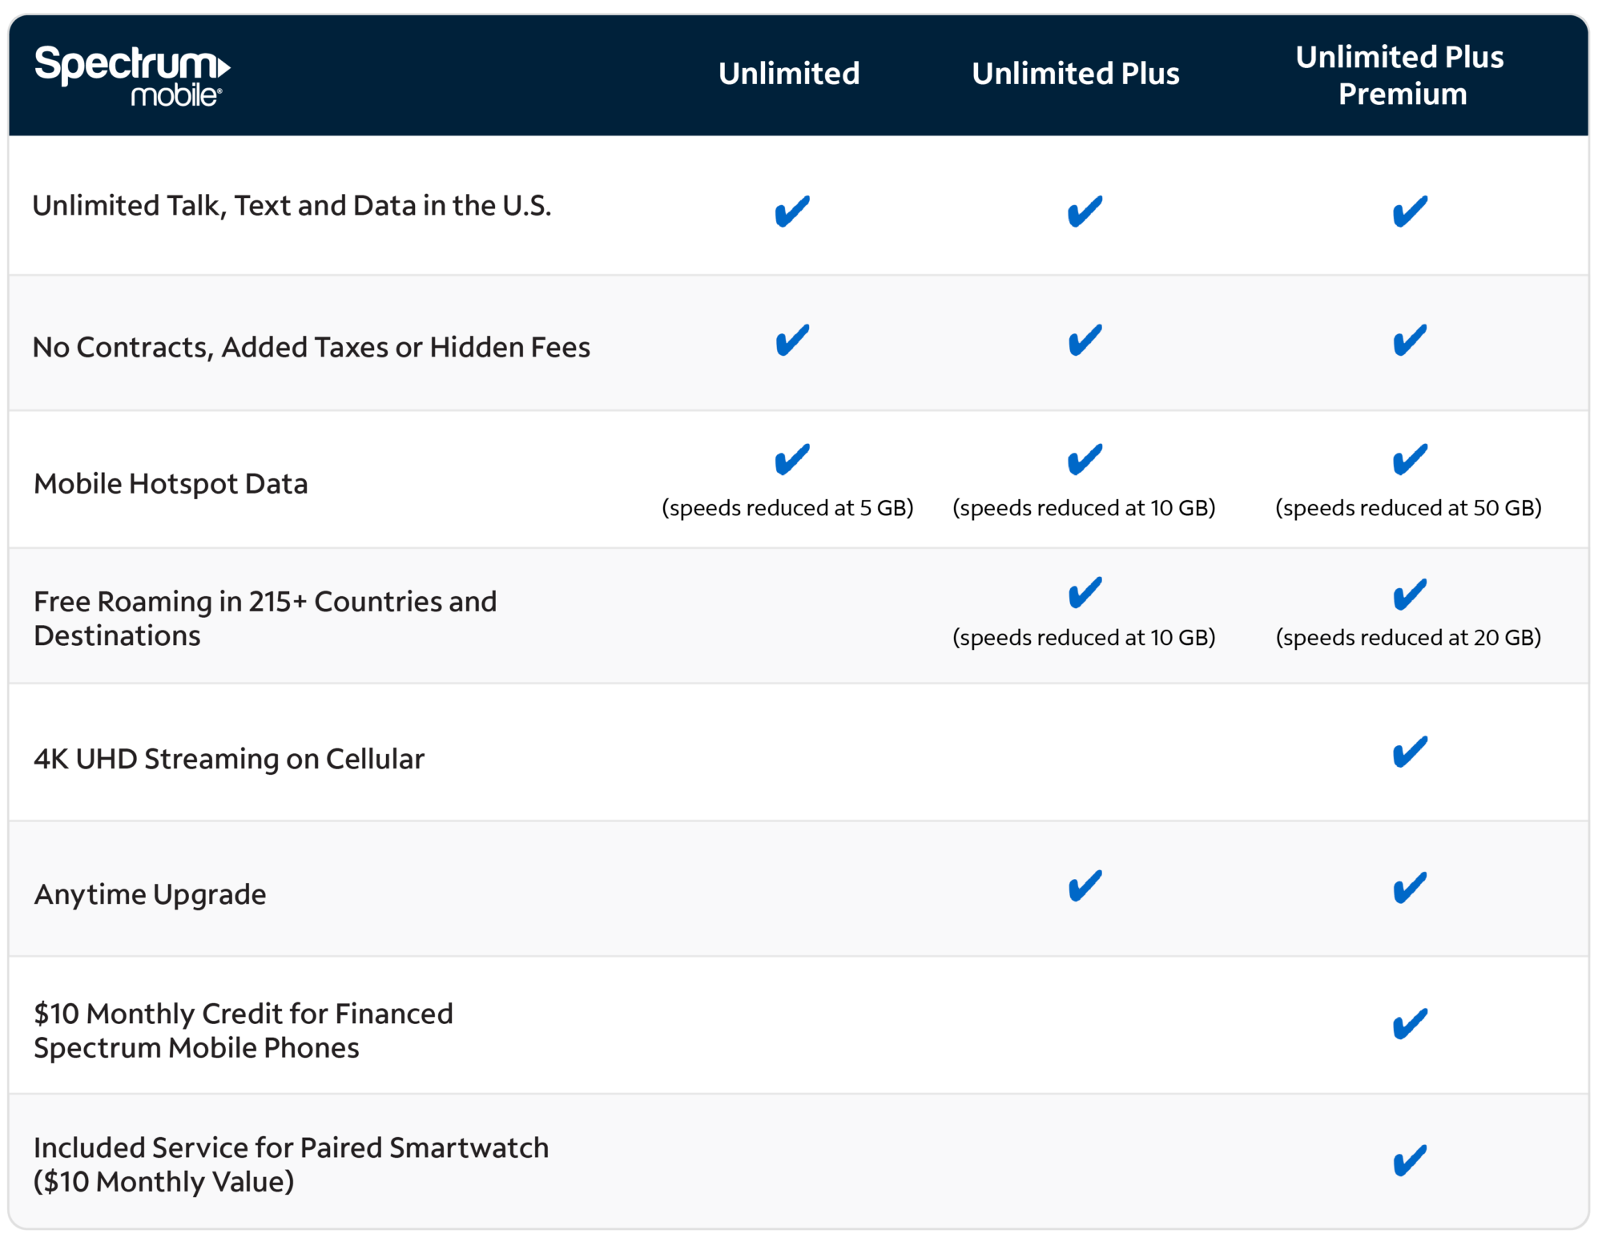Click Unlimited Plus checkmark for Anytime Upgrade
The image size is (1602, 1238).
pos(1085,886)
